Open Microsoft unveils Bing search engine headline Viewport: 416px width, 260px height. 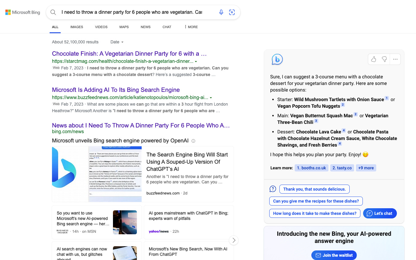pyautogui.click(x=120, y=141)
